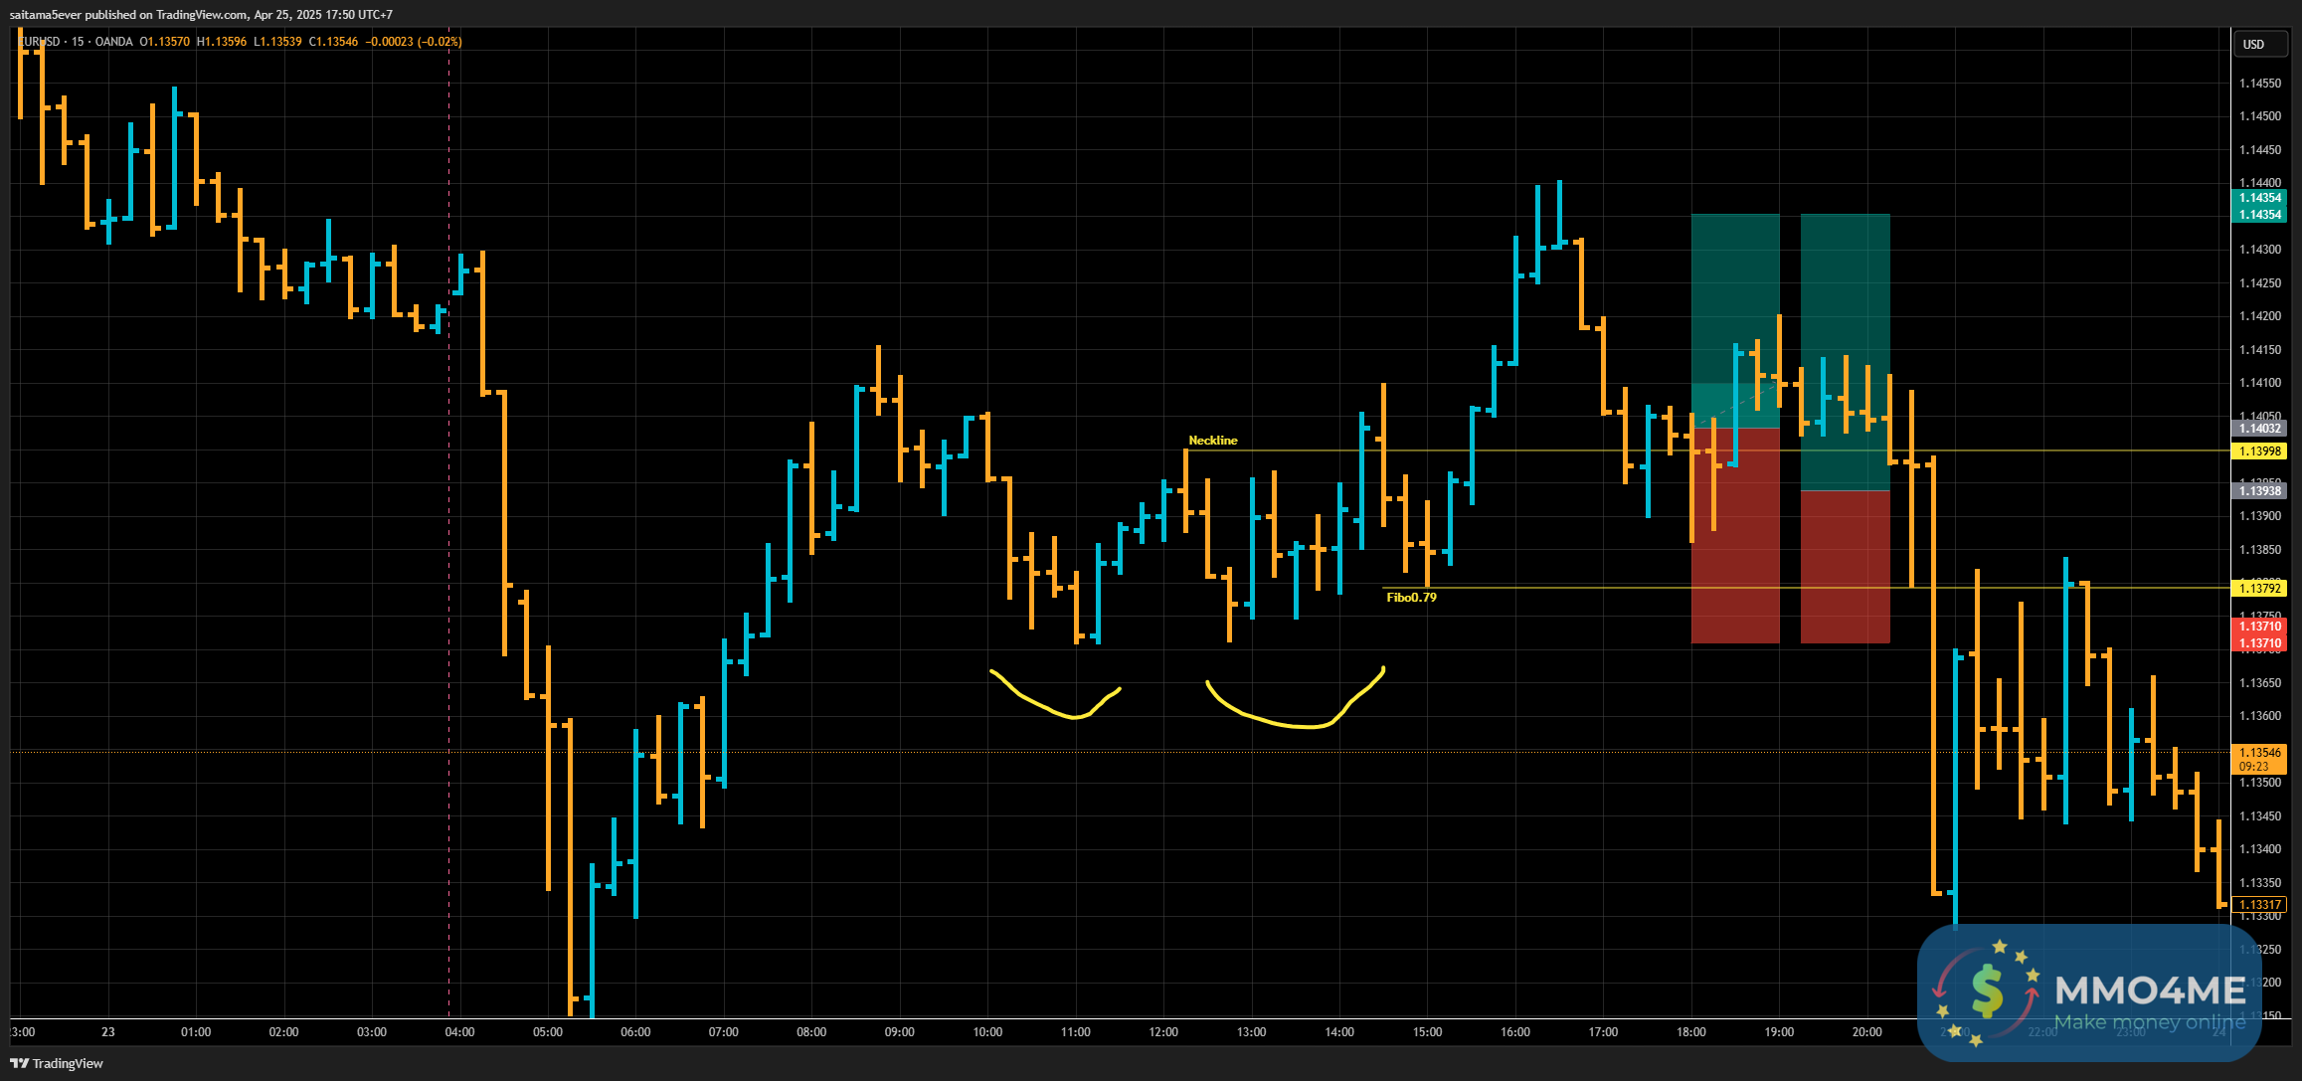Select second position's red stop-loss zone
This screenshot has width=2302, height=1081.
pos(1845,567)
